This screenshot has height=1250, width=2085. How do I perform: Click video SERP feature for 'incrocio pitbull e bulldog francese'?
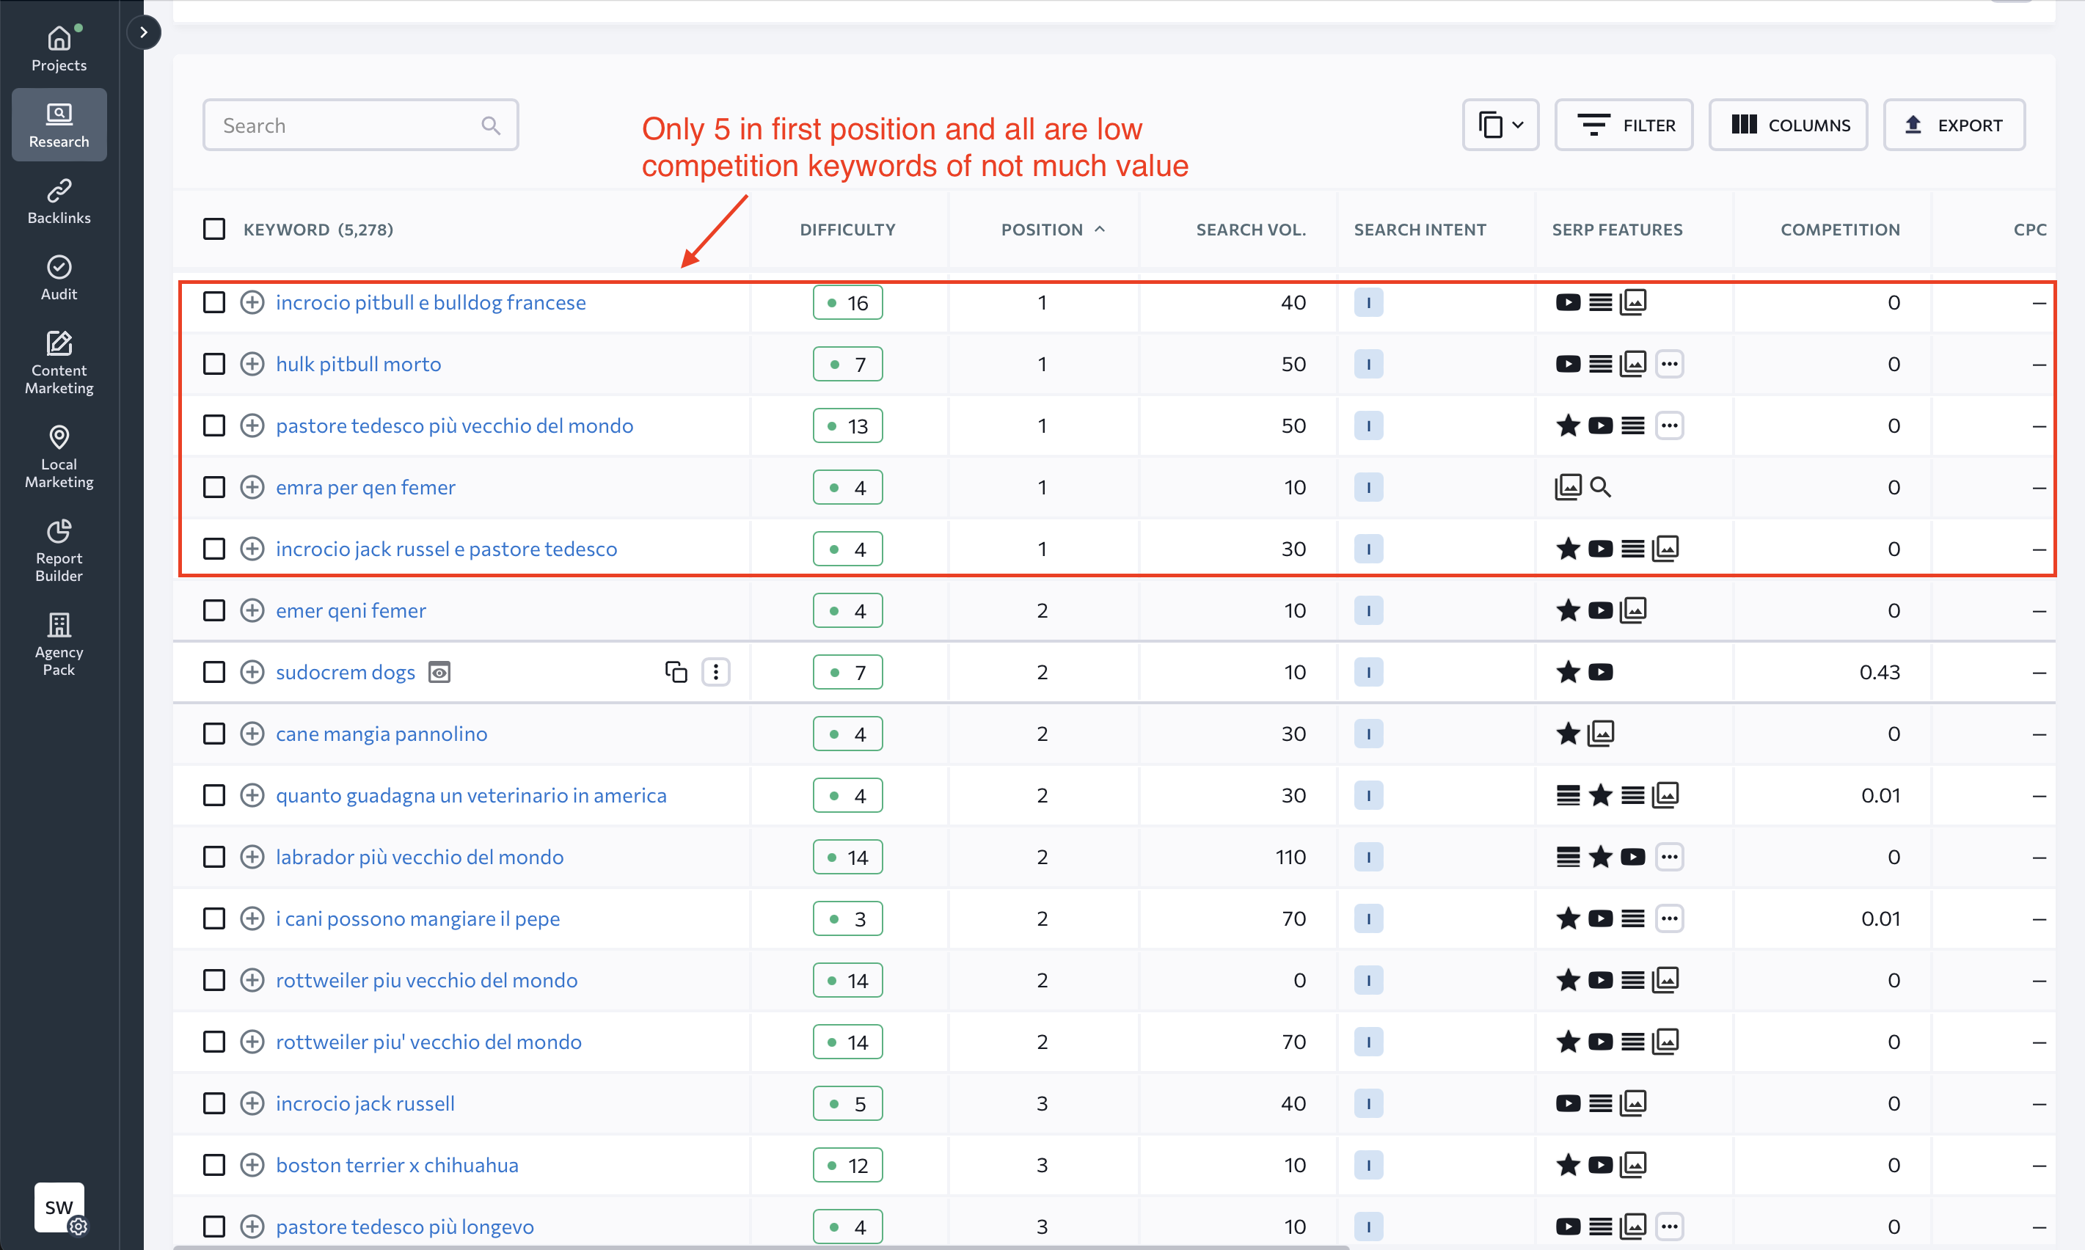click(1568, 302)
